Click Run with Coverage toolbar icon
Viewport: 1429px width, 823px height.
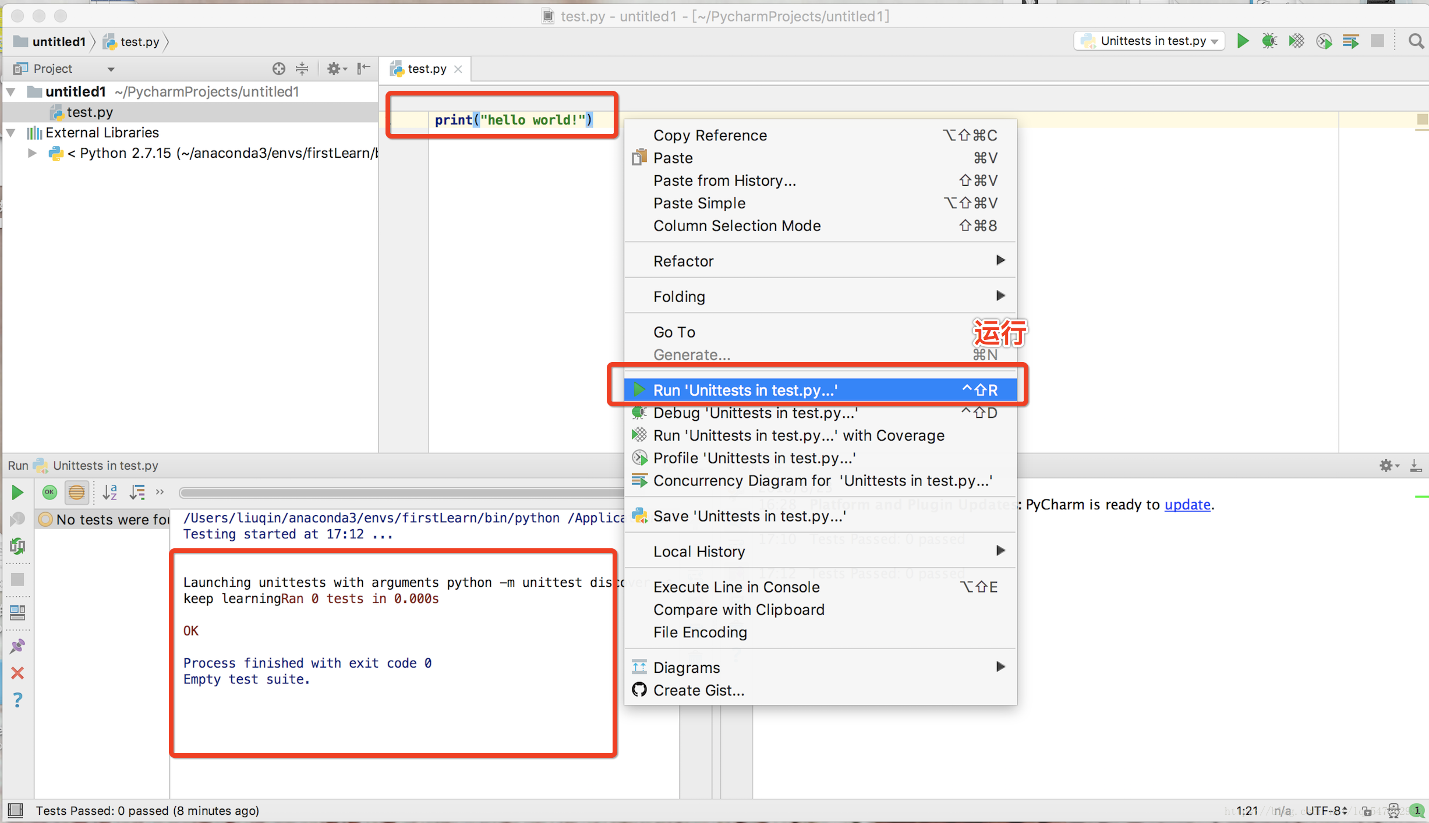1296,41
